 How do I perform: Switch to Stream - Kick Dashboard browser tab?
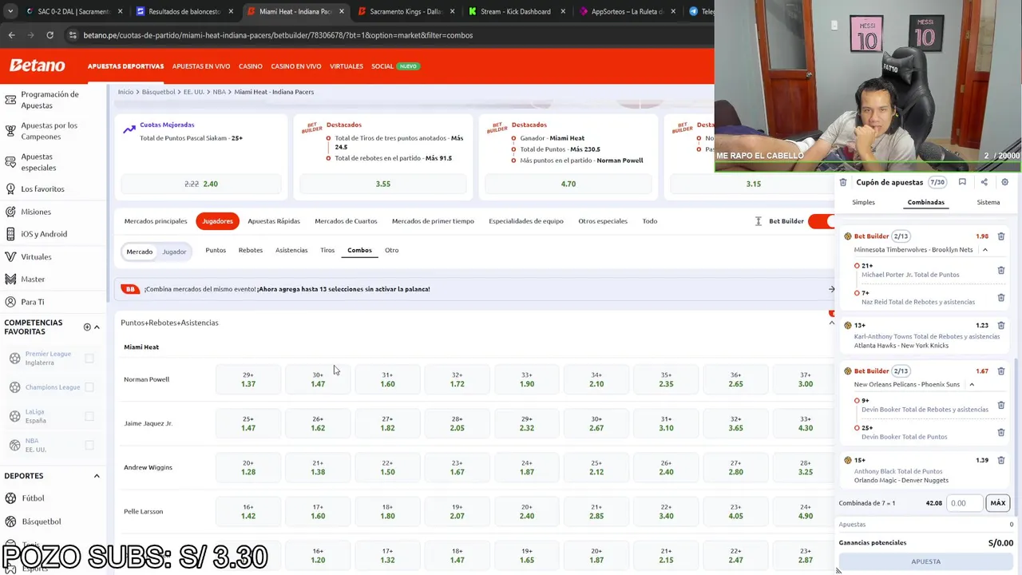(x=516, y=11)
